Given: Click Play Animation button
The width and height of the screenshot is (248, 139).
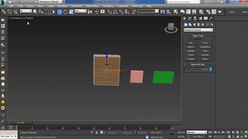Looking at the screenshot, I should point(219,132).
